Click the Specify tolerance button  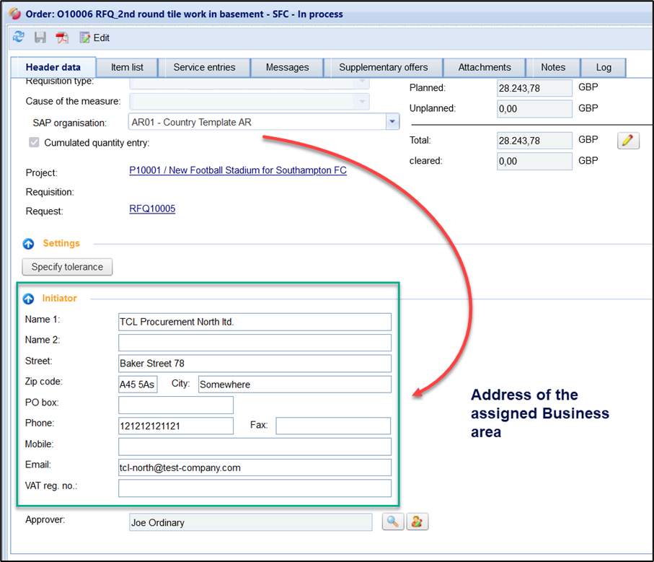pyautogui.click(x=67, y=267)
